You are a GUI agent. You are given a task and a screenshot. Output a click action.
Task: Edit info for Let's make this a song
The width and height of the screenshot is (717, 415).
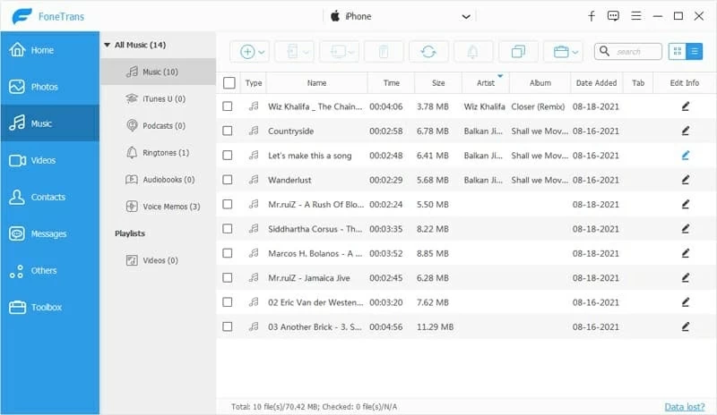[686, 155]
